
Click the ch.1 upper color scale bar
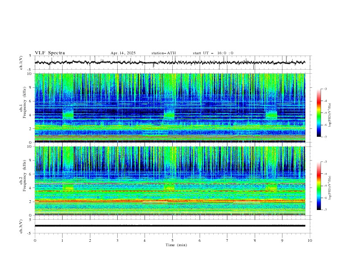(319, 113)
